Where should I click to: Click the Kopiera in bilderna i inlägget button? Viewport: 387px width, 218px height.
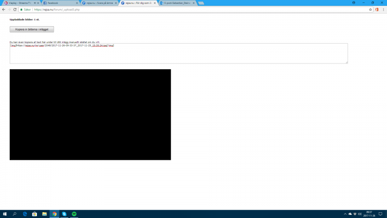(32, 30)
